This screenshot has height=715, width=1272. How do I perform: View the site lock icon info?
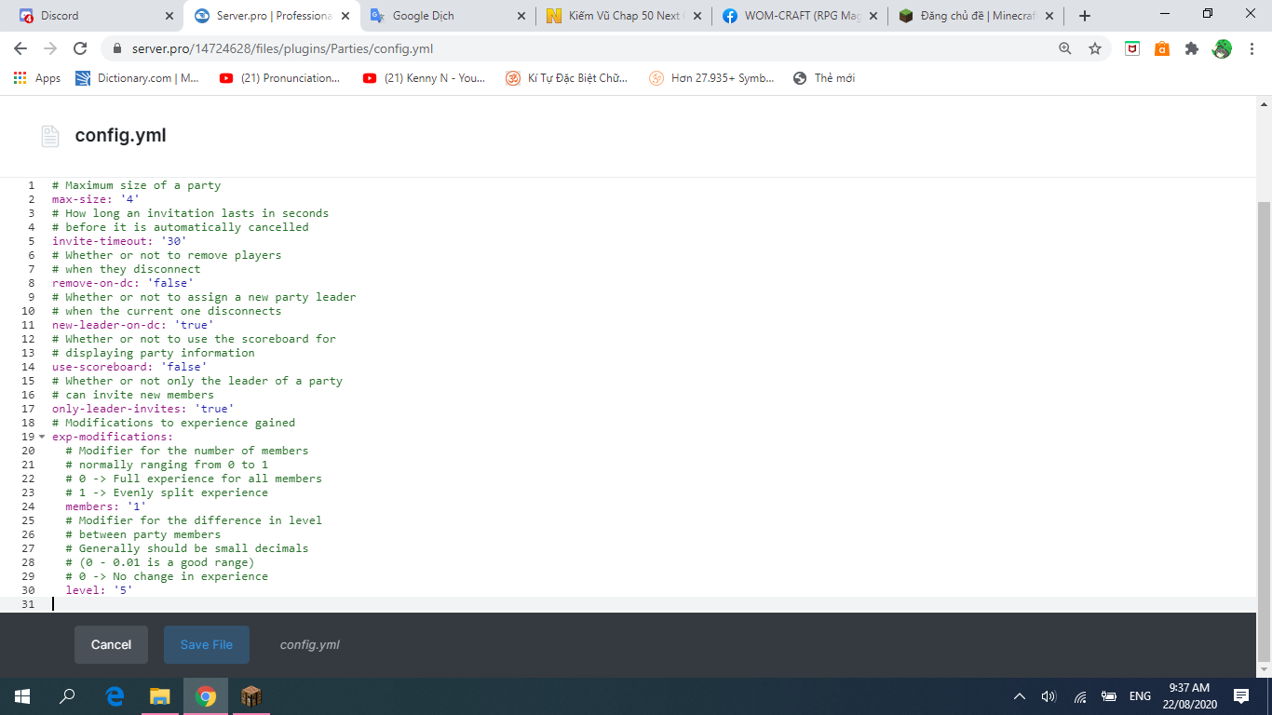(x=117, y=48)
